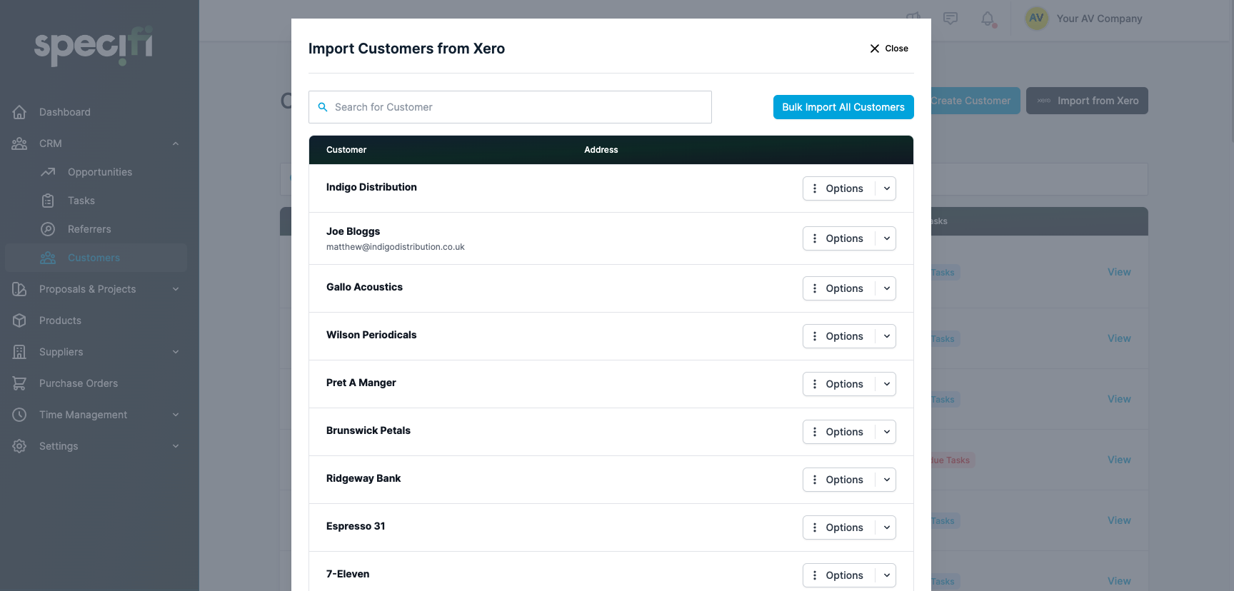Open the Dashboard home icon

click(x=19, y=112)
